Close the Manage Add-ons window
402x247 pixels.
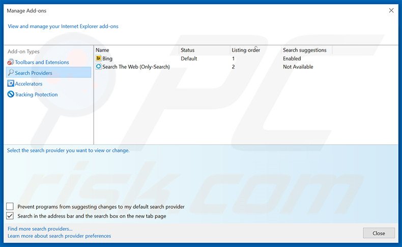tap(391, 10)
